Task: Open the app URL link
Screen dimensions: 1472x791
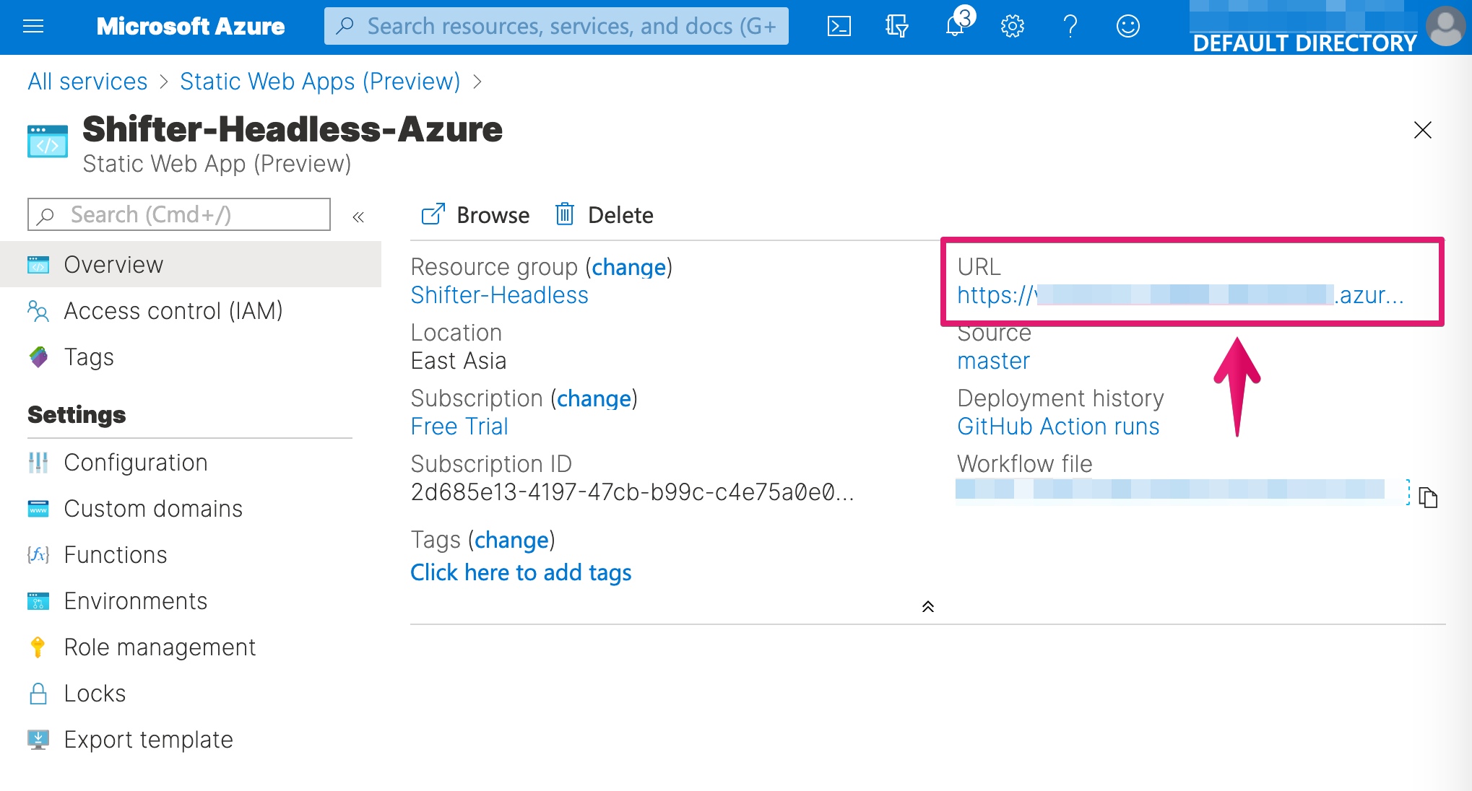Action: pos(1180,295)
